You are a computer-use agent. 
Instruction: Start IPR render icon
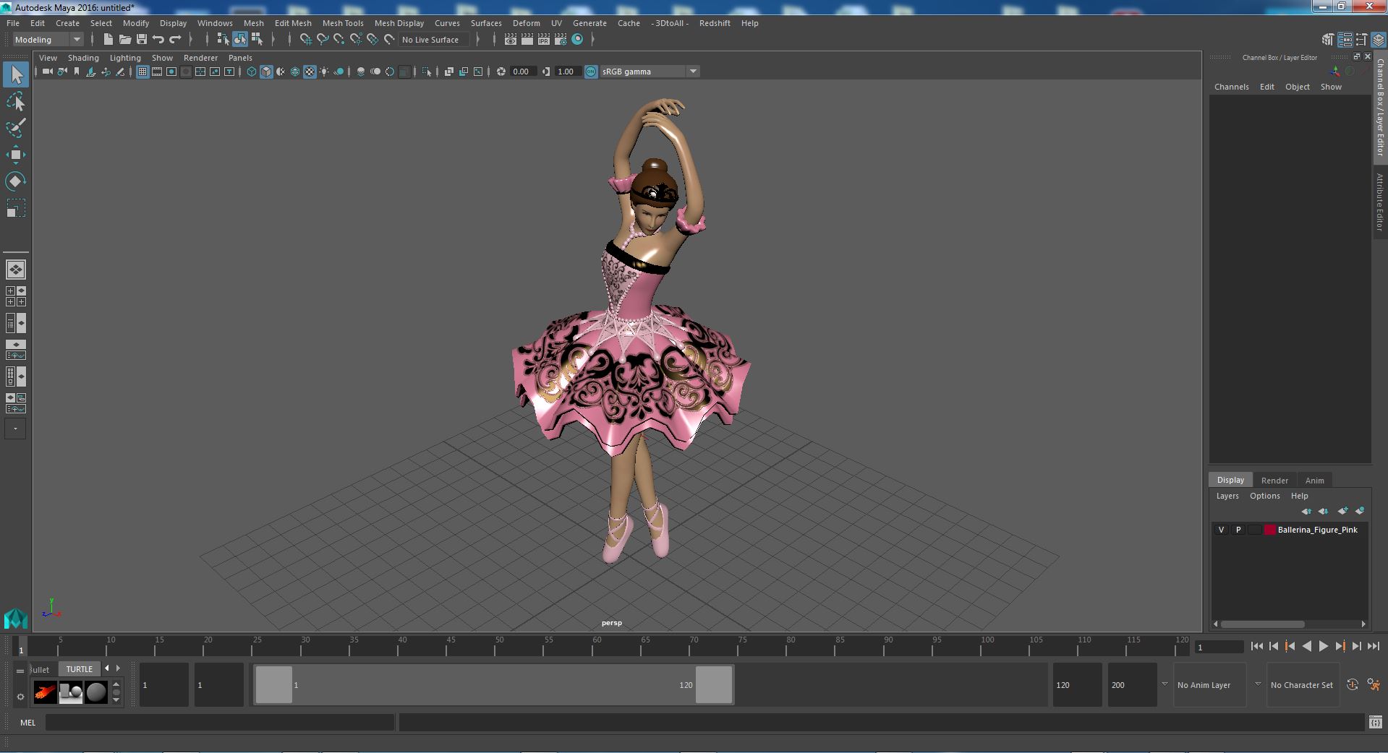(544, 40)
